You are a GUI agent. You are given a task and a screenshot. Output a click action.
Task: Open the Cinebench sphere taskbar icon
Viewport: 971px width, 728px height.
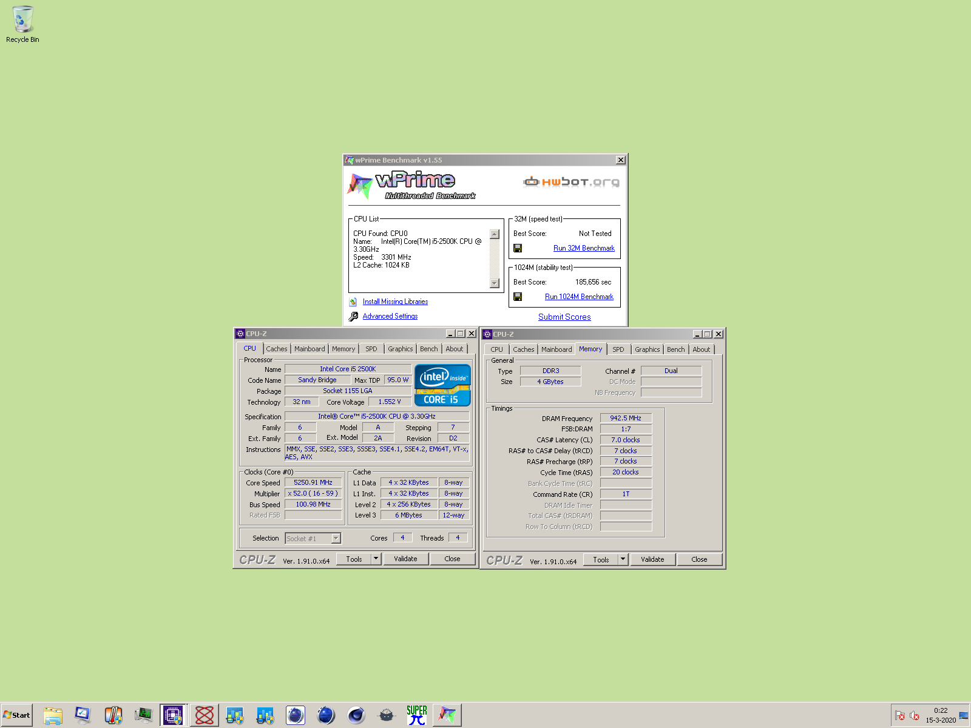(356, 715)
